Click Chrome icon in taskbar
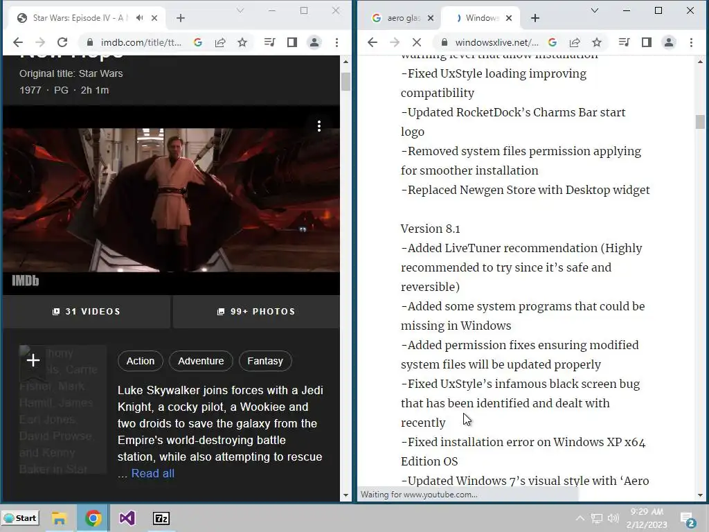The image size is (709, 532). click(x=93, y=518)
